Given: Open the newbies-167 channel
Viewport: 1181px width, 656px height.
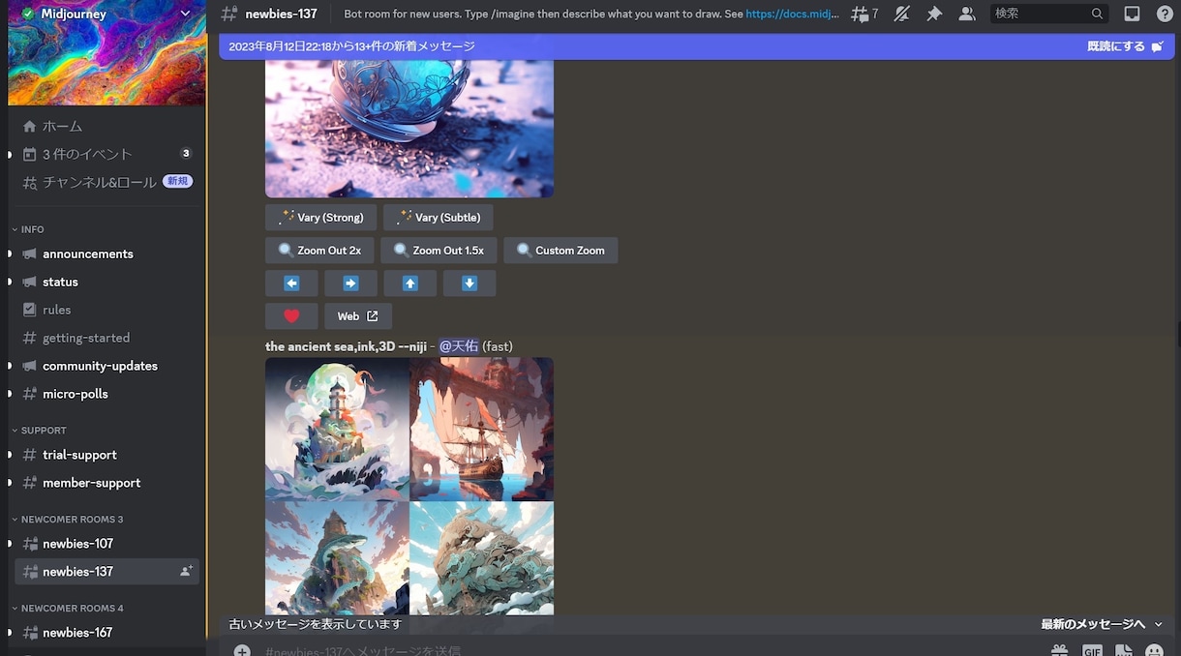Looking at the screenshot, I should click(x=106, y=633).
